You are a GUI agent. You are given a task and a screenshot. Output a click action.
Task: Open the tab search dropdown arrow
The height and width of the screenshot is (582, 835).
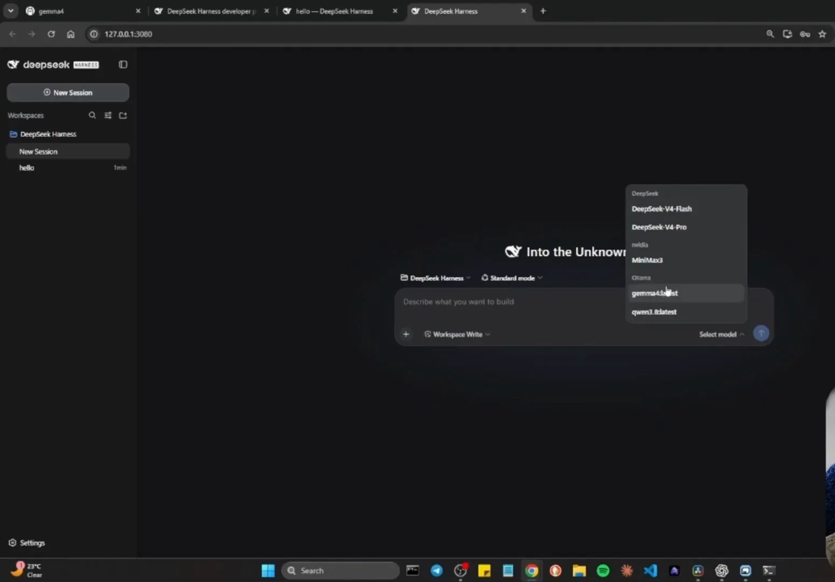[x=11, y=11]
